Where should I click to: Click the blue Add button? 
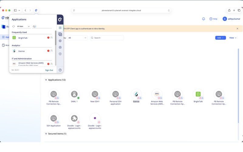point(221,38)
